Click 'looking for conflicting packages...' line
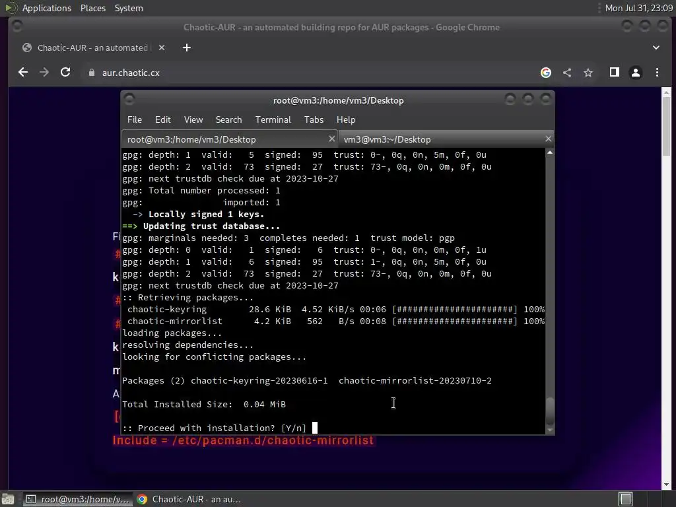 (x=215, y=357)
